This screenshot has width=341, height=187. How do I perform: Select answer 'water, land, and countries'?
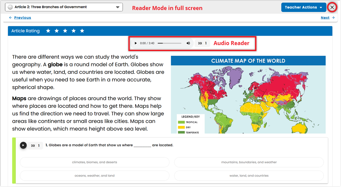tap(249, 176)
